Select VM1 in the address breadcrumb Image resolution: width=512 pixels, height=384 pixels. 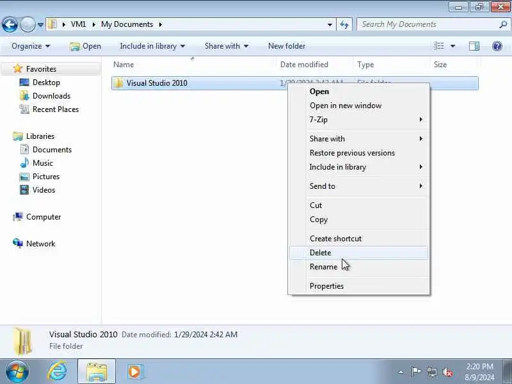(78, 24)
